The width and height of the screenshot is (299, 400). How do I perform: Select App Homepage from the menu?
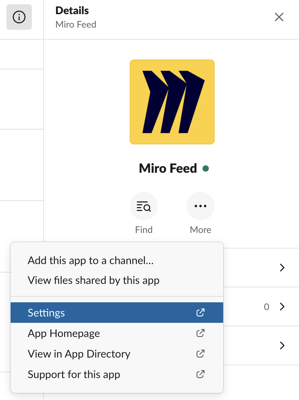(64, 333)
